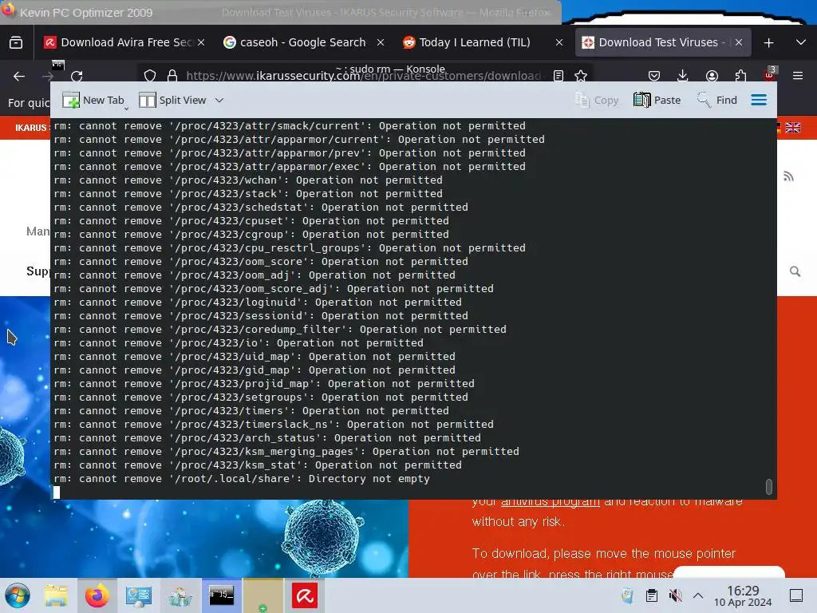Toggle Firefox reader view icon
The height and width of the screenshot is (613, 817).
[558, 76]
